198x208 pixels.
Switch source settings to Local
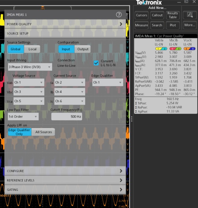(32, 49)
